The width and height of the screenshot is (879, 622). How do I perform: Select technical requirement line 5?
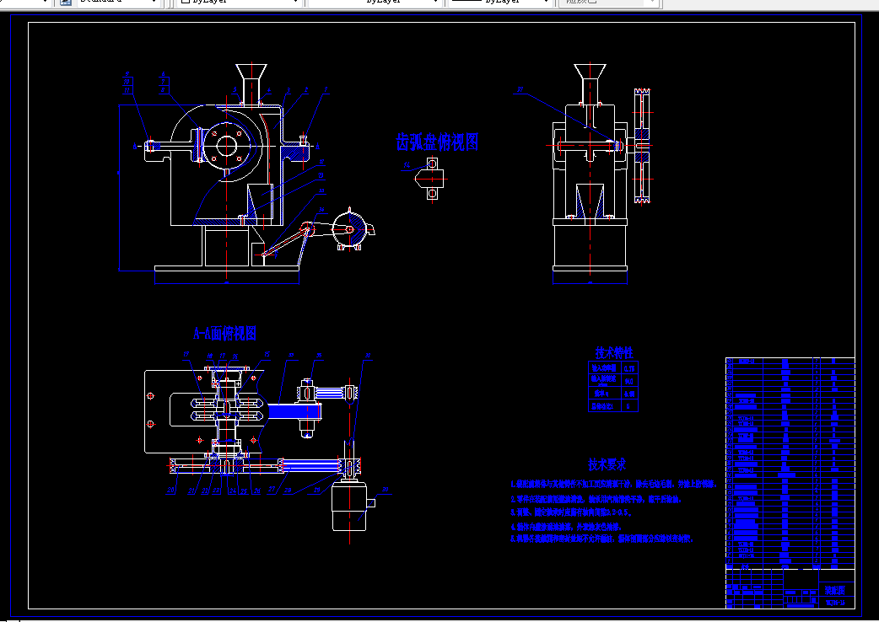(x=602, y=539)
